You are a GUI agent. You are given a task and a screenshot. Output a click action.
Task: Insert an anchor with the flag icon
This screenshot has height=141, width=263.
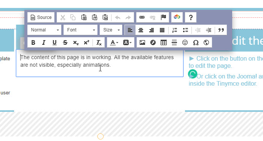(x=163, y=17)
